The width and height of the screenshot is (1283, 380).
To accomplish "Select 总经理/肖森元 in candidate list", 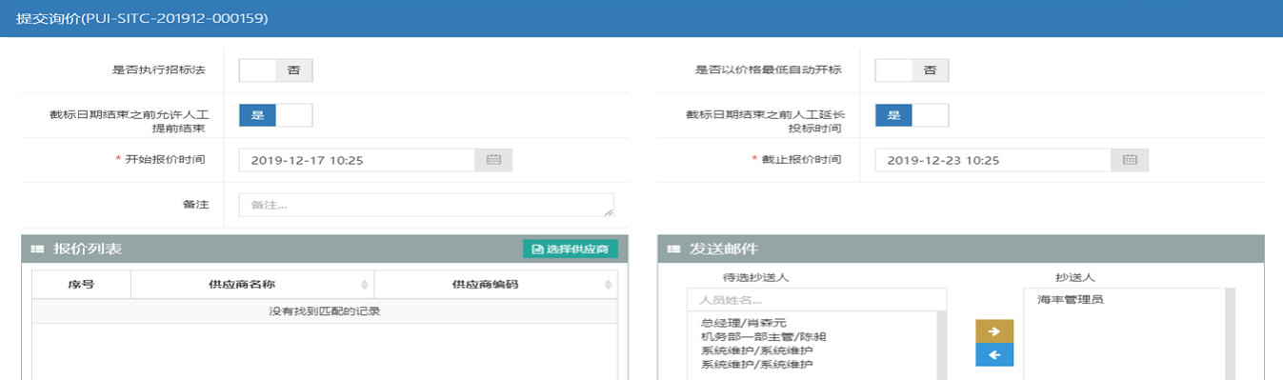I will pos(744,324).
